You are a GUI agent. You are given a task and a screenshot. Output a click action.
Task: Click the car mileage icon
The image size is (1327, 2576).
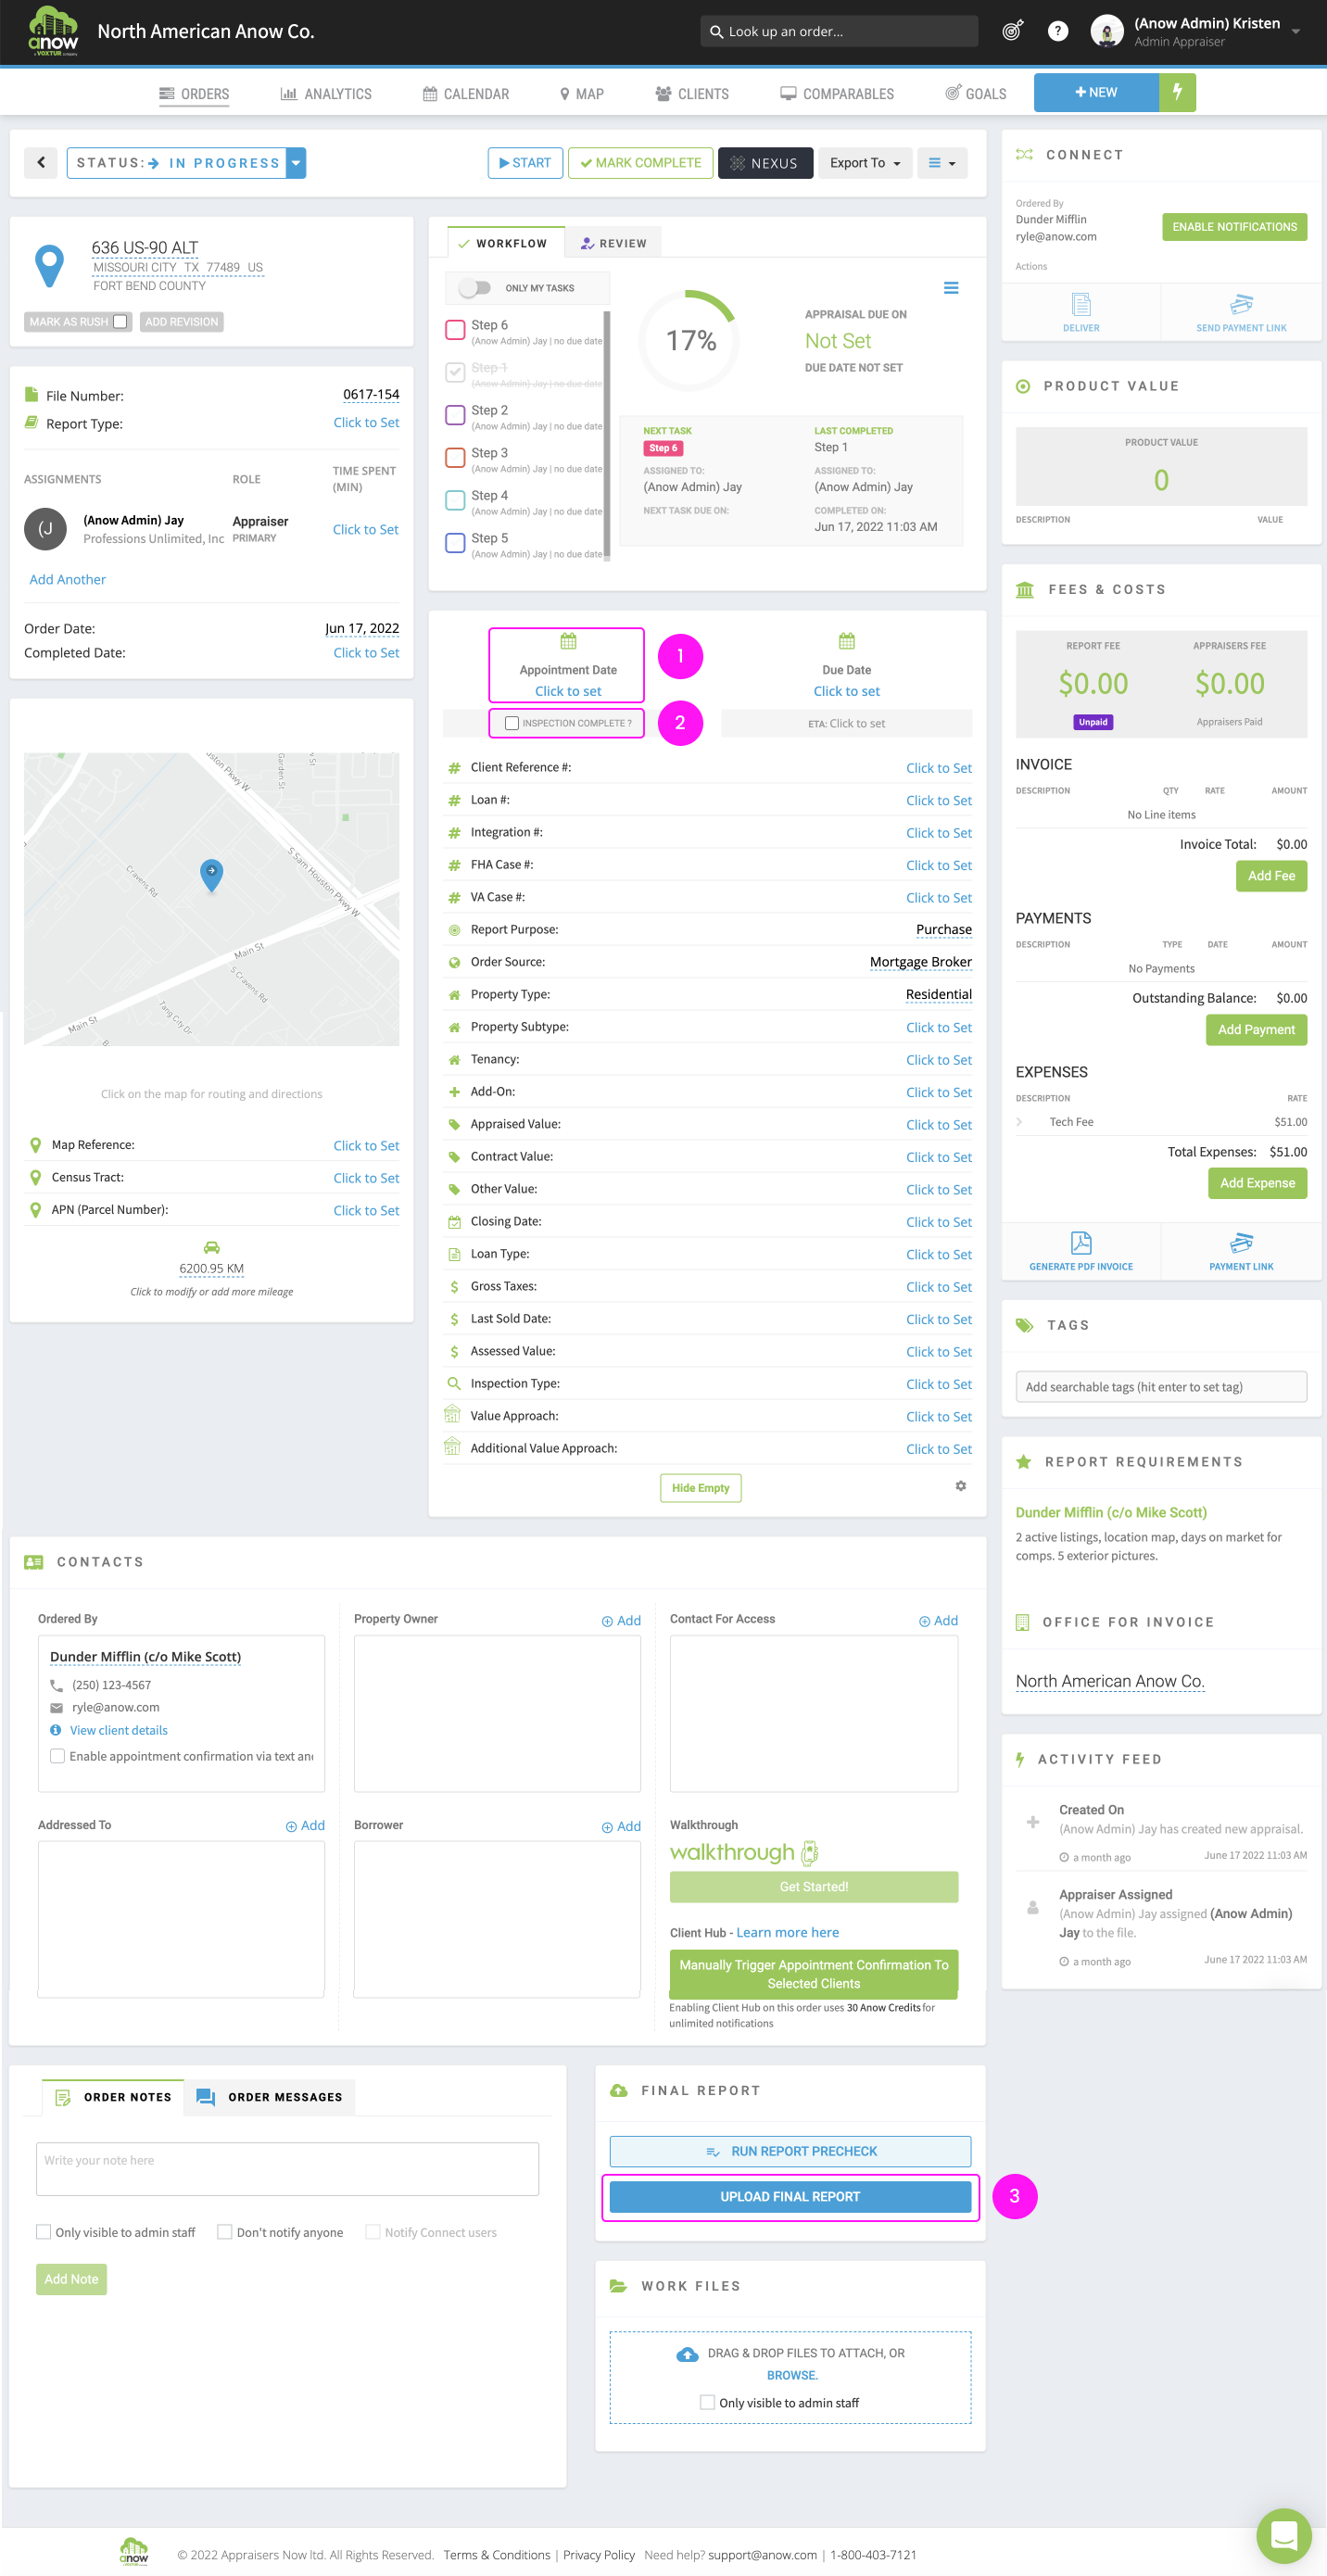click(211, 1247)
